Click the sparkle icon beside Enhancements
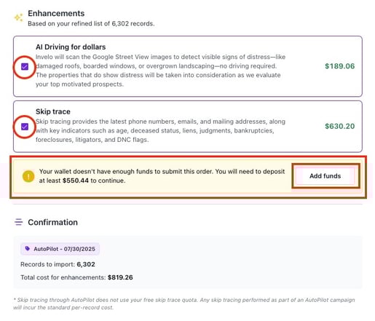 pos(19,17)
